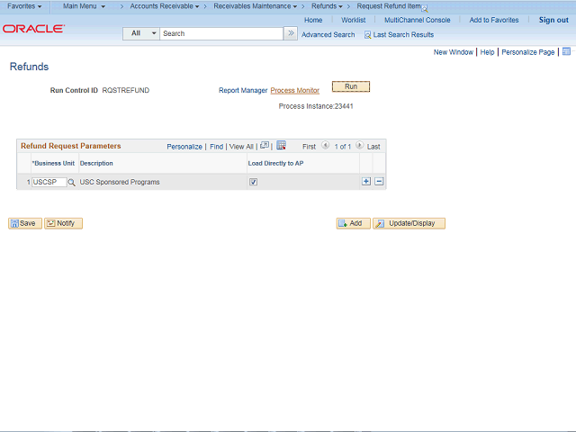The image size is (576, 432).
Task: Expand Accounts Receivable breadcrumb menu
Action: (165, 6)
